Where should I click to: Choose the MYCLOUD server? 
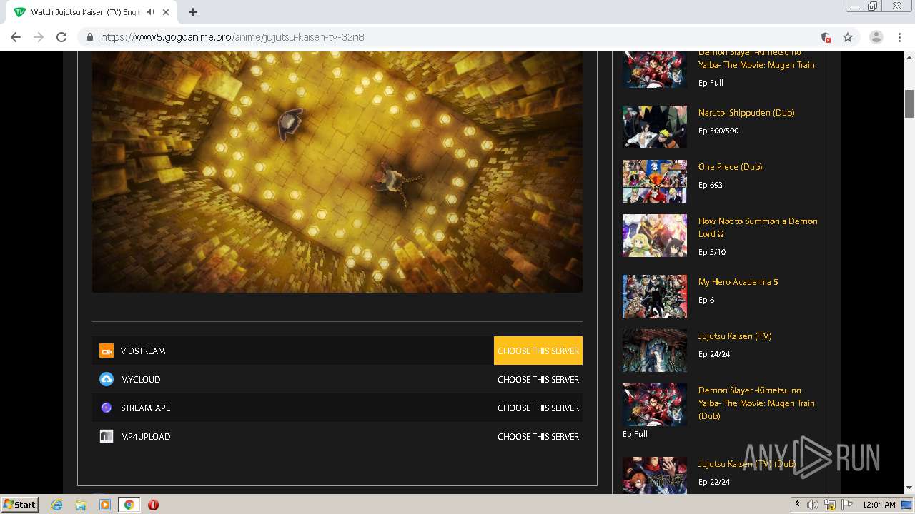click(x=538, y=379)
